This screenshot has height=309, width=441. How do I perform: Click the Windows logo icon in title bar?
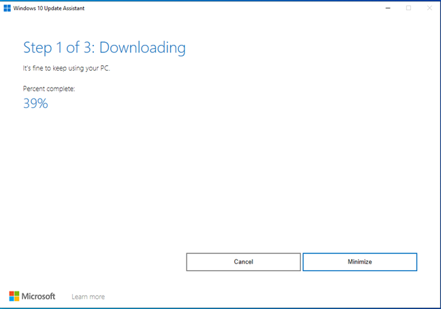coord(7,8)
